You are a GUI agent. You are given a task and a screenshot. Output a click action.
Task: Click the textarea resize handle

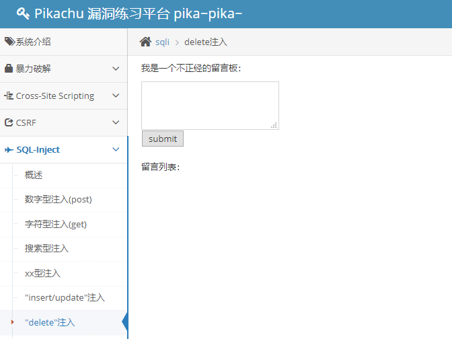pos(274,125)
